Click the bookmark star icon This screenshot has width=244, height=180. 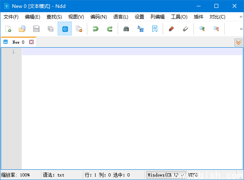(x=155, y=29)
